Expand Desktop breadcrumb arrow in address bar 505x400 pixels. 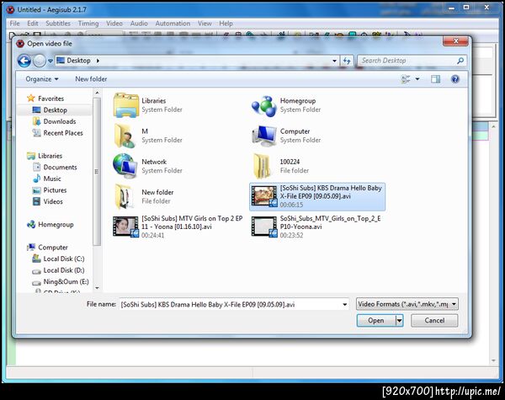98,61
